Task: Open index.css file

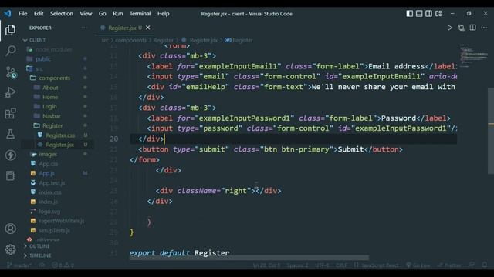Action: pos(49,192)
